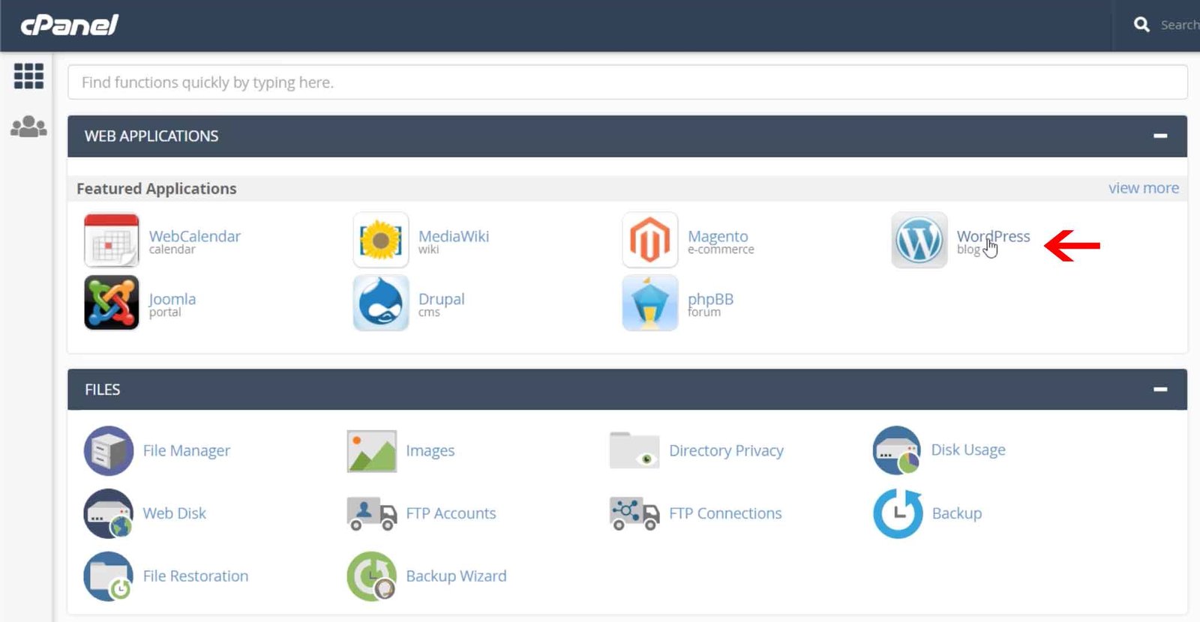Open the Images text link
The image size is (1200, 622).
pos(430,450)
